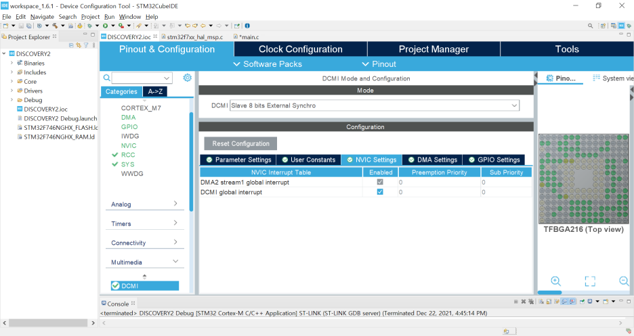
Task: Click the New file toolbar icon
Action: coord(5,26)
